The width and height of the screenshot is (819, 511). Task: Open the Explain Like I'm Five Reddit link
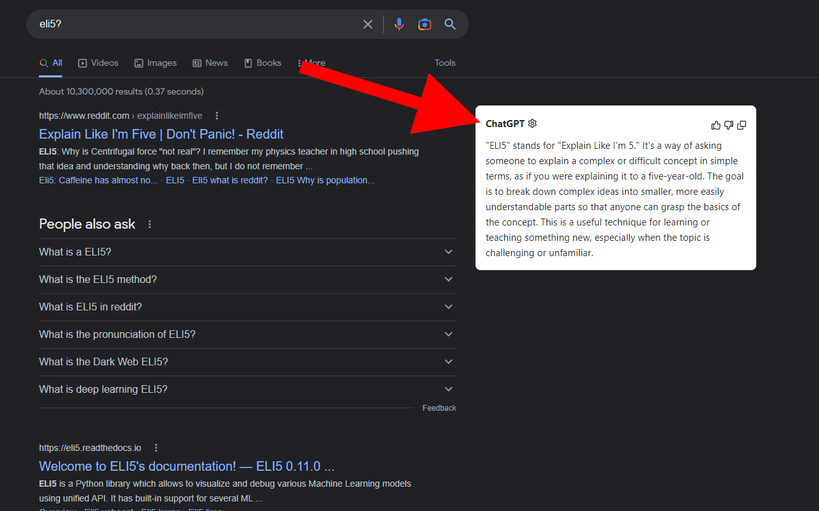point(161,134)
